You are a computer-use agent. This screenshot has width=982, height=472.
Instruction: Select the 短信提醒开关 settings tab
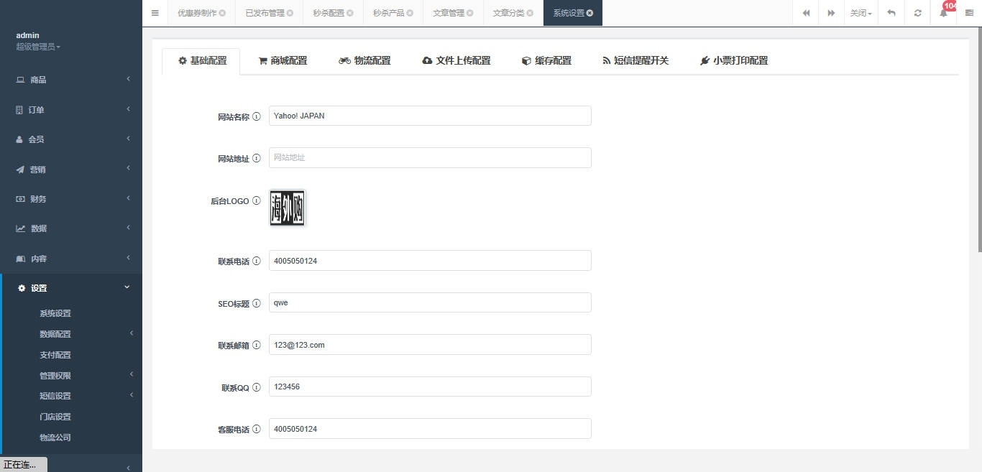coord(635,61)
